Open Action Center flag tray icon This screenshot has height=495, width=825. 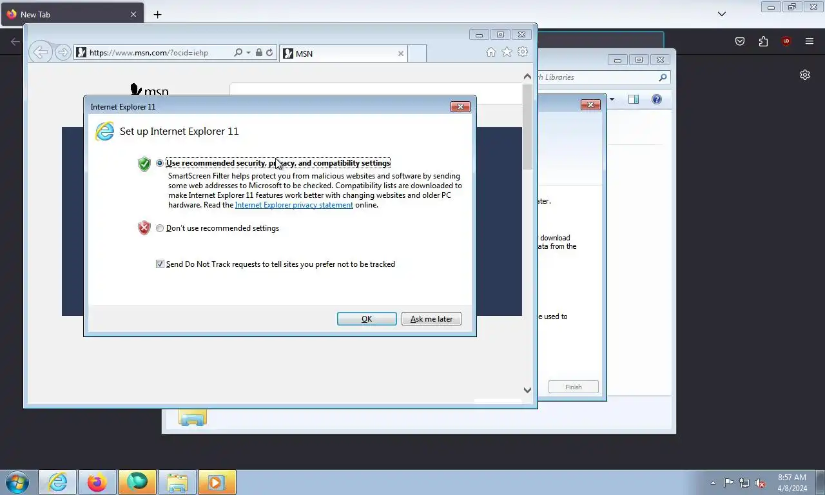coord(728,483)
